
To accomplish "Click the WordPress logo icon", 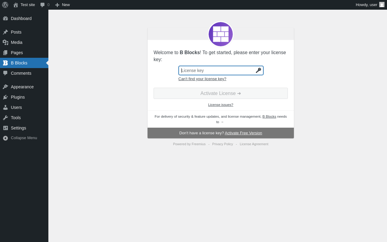I will click(x=5, y=5).
